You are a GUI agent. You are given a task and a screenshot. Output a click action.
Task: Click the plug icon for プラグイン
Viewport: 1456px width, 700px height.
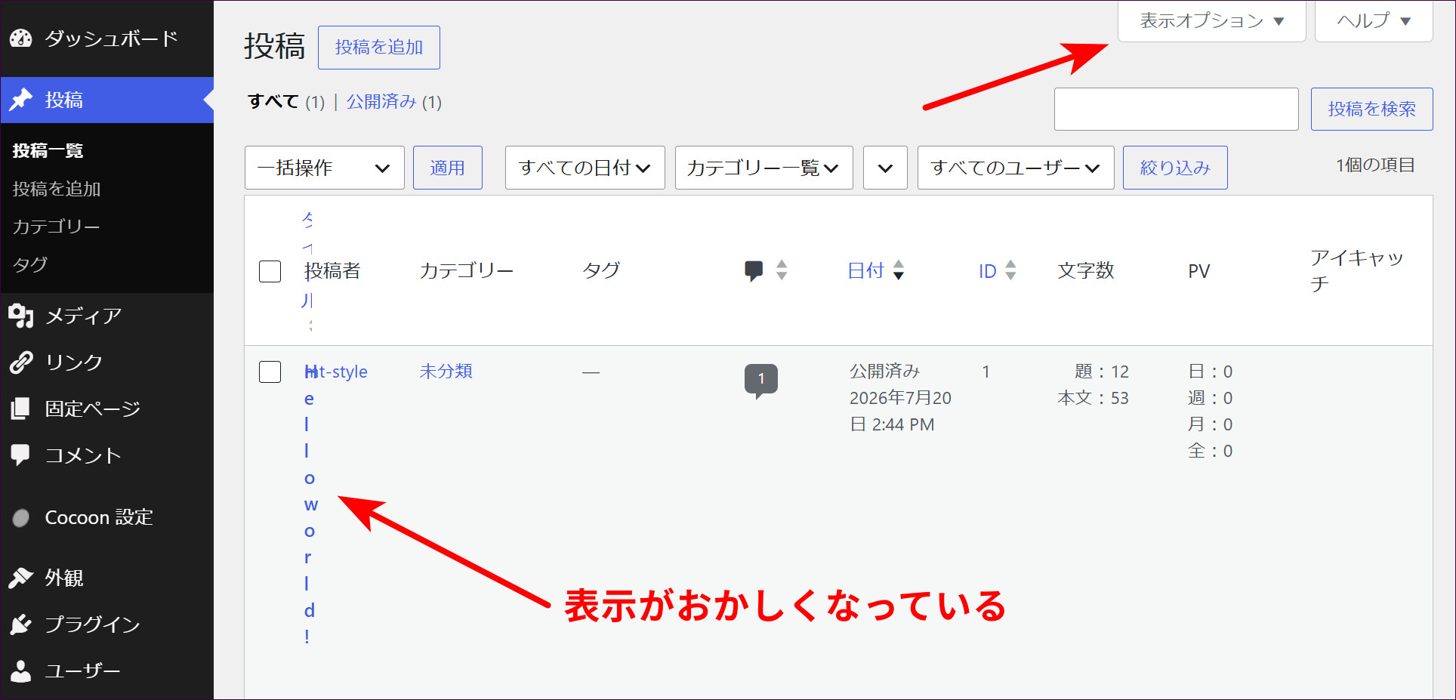click(21, 624)
